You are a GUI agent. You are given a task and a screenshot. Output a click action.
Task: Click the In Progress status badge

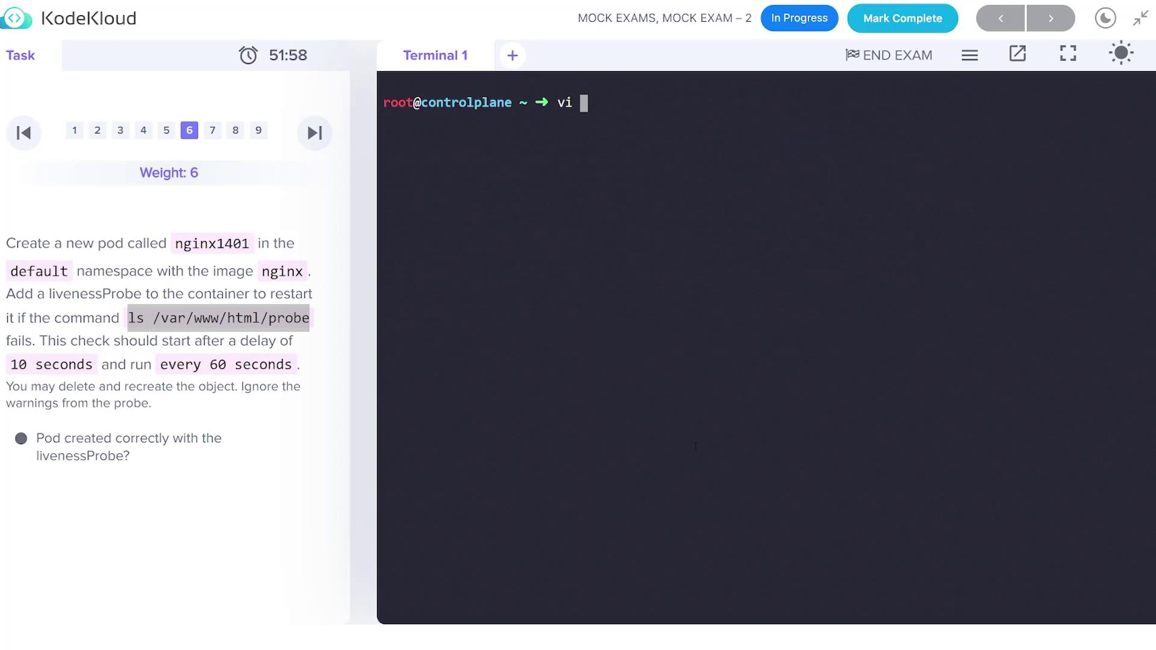799,18
